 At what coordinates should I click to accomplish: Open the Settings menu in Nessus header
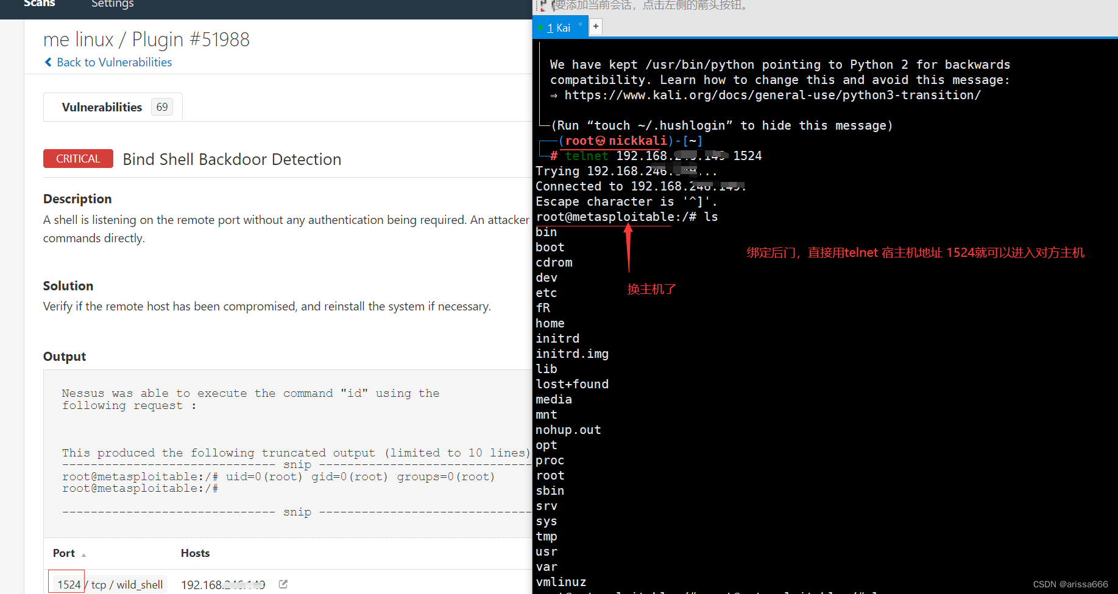tap(113, 4)
